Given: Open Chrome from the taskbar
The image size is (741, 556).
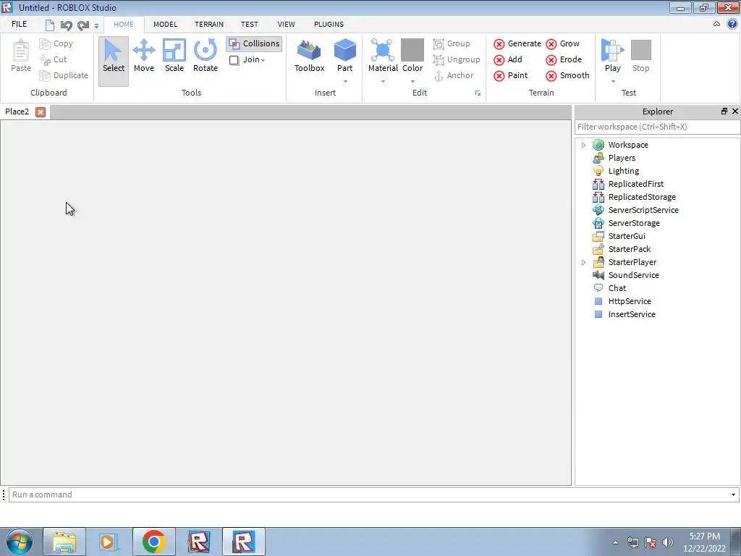Looking at the screenshot, I should pyautogui.click(x=153, y=542).
